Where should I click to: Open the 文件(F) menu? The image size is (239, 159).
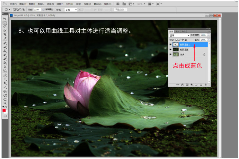(13, 4)
